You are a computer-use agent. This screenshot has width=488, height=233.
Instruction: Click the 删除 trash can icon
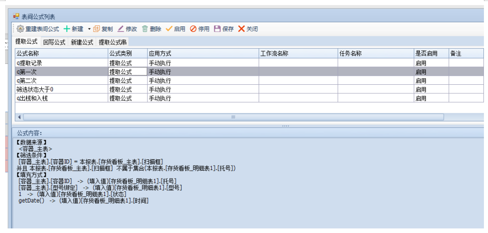[145, 29]
